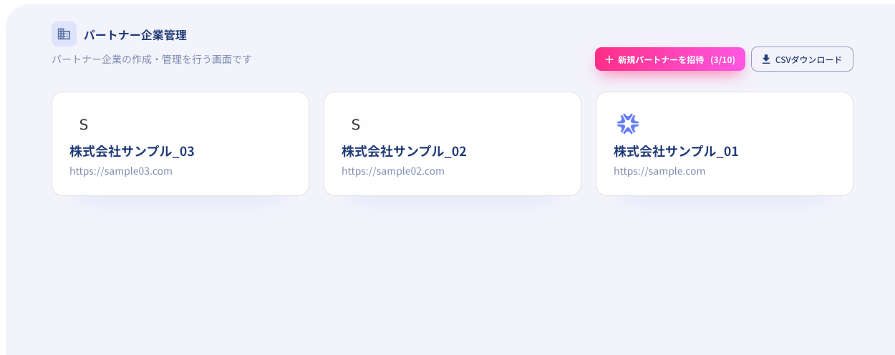This screenshot has height=355, width=895.
Task: Click the plus icon on the invite button
Action: [x=609, y=59]
